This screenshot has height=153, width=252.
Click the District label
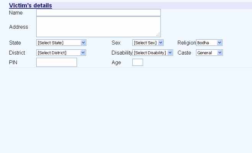[17, 52]
